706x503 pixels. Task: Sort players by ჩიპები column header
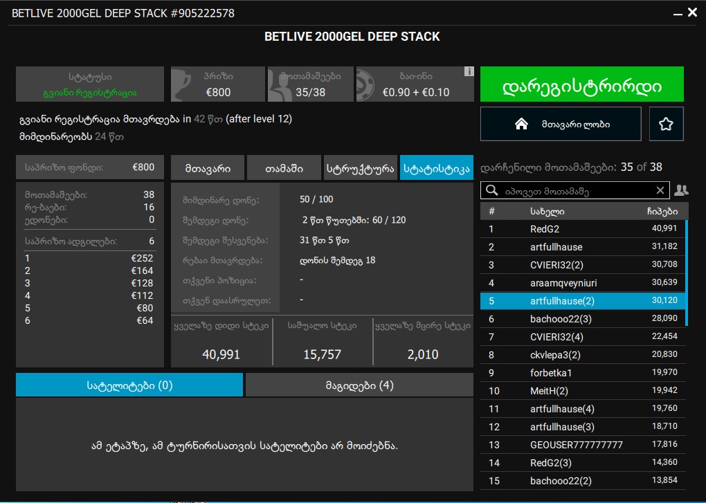660,211
